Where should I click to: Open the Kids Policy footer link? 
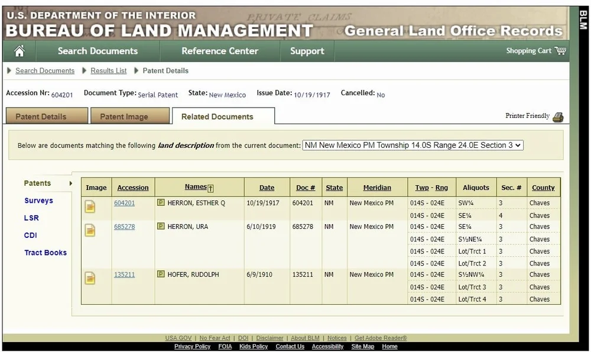[x=254, y=346]
